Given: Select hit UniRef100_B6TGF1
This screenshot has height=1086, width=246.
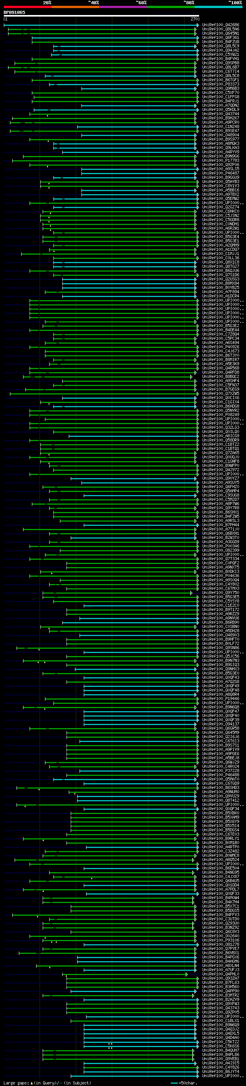Looking at the screenshot, I should (221, 80).
